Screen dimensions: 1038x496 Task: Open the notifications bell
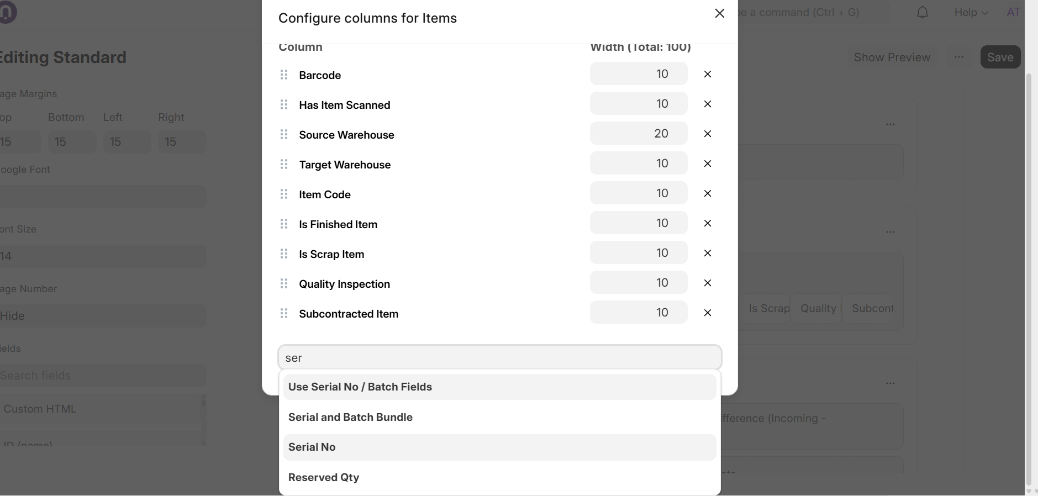click(x=923, y=12)
